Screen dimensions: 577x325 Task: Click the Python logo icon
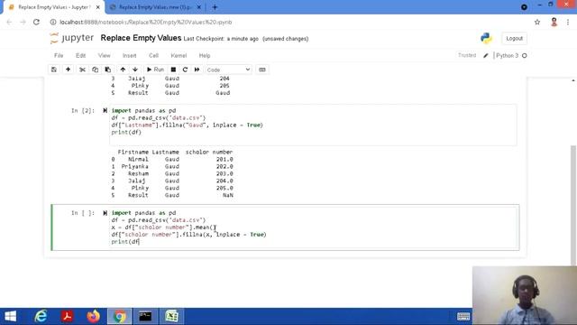[486, 38]
